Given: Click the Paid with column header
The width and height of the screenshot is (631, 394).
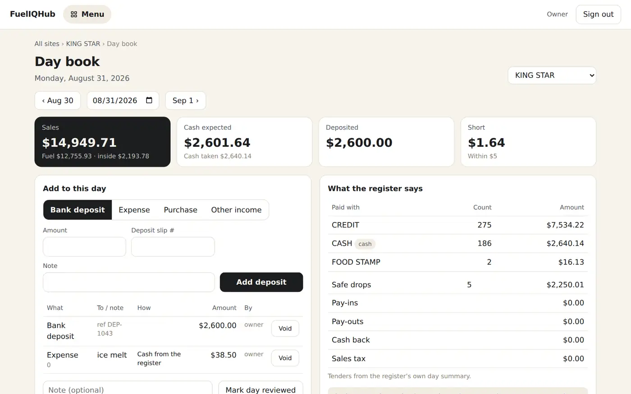Looking at the screenshot, I should pyautogui.click(x=346, y=208).
